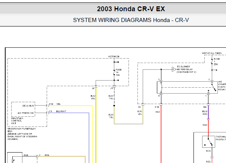Select the "D10" terminal label
The width and height of the screenshot is (226, 163).
point(157,107)
